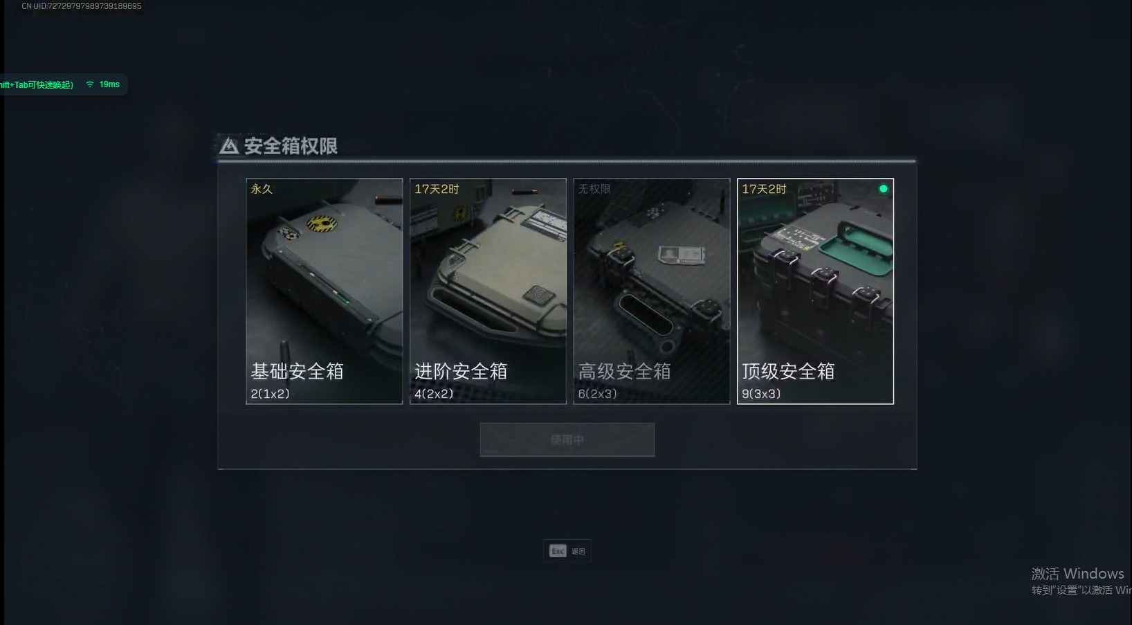The height and width of the screenshot is (625, 1132).
Task: Click the 9(3x3) capacity label
Action: [761, 394]
